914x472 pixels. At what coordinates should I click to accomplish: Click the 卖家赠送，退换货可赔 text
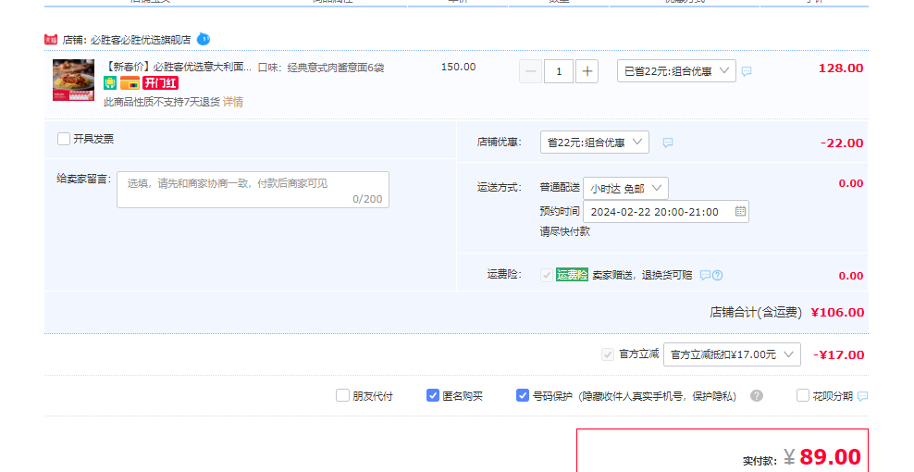click(642, 275)
